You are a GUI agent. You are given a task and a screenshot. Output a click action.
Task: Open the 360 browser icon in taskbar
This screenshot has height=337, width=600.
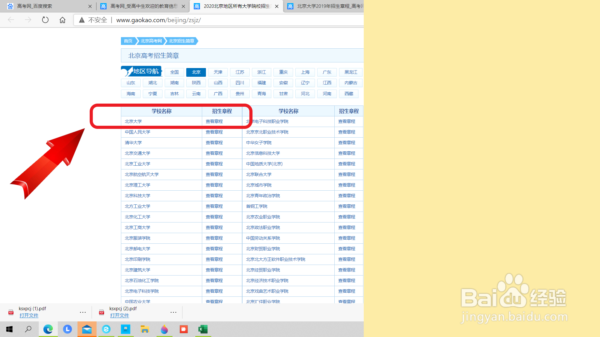[x=106, y=329]
